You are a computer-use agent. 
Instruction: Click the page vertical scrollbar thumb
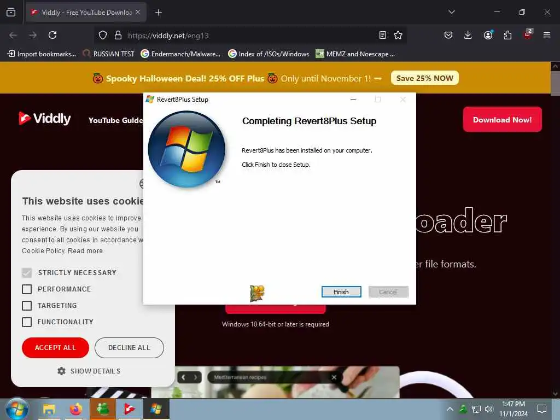click(x=555, y=83)
